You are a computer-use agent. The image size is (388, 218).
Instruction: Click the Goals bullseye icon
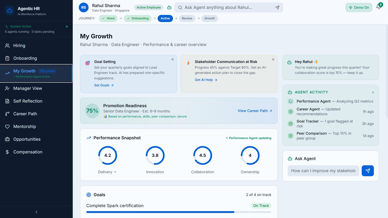(x=89, y=195)
